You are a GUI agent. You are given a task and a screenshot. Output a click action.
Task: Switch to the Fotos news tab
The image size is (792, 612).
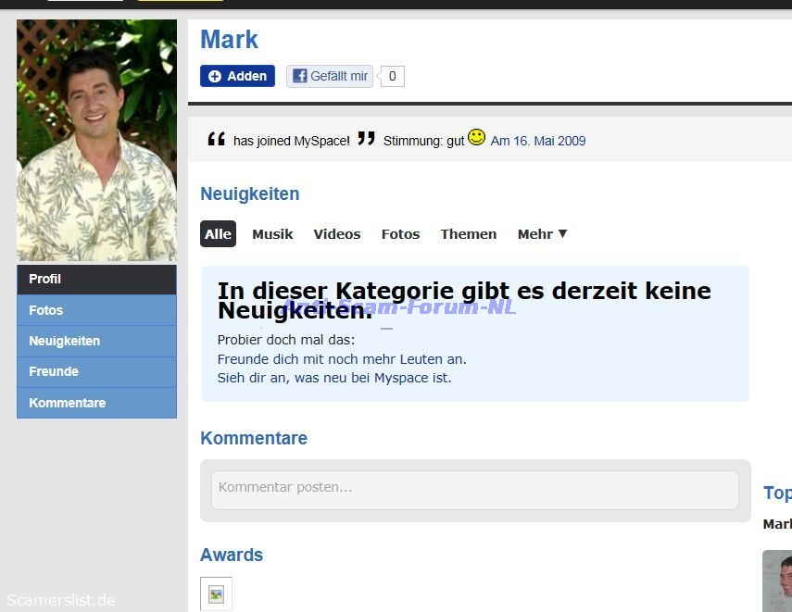coord(400,234)
